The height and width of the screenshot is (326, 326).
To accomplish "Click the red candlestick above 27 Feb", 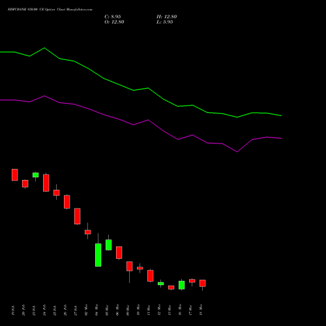I will coord(78,216).
